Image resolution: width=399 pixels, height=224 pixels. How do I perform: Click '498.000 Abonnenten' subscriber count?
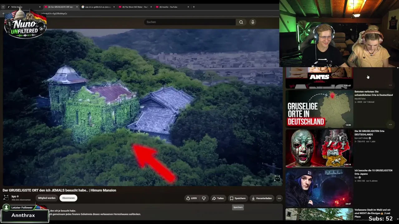21,200
